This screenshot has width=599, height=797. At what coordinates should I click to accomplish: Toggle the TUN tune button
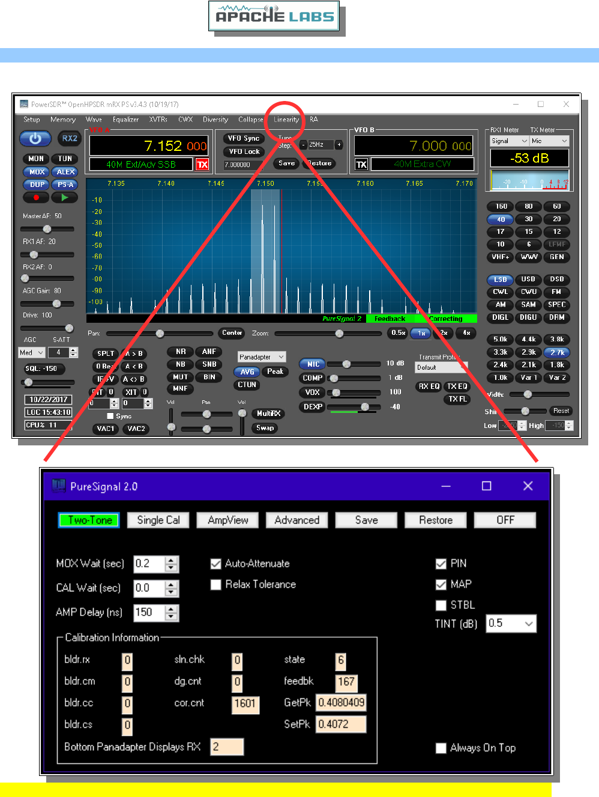(65, 159)
